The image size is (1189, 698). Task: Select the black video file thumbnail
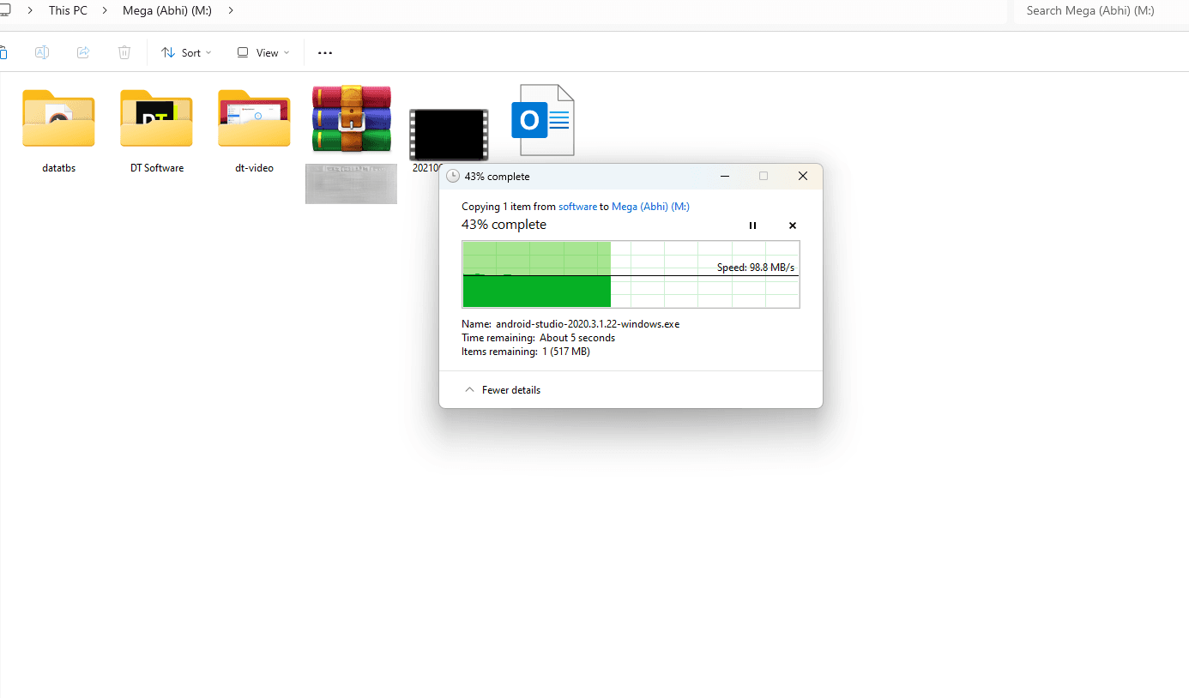[x=449, y=135]
